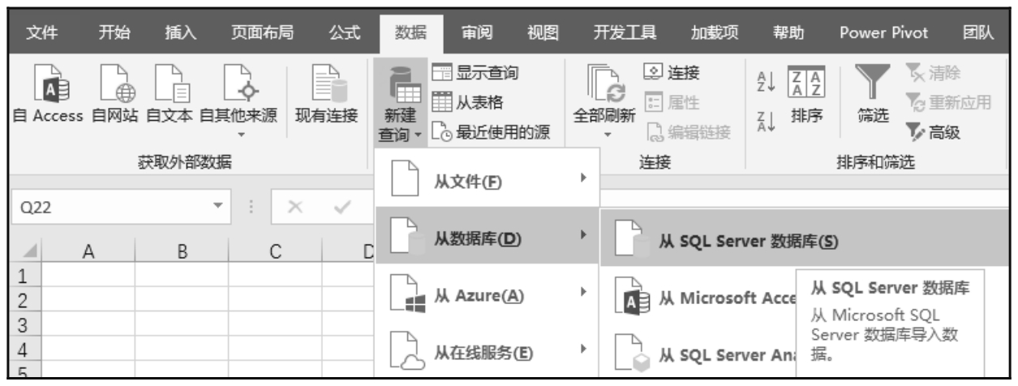Select 从 SQL Server 数据库 menu item
1018x386 pixels.
point(746,240)
